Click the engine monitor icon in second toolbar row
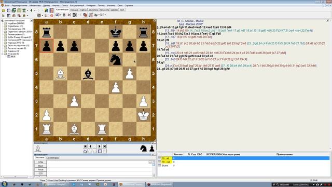This screenshot has width=332, height=187. 39,16
